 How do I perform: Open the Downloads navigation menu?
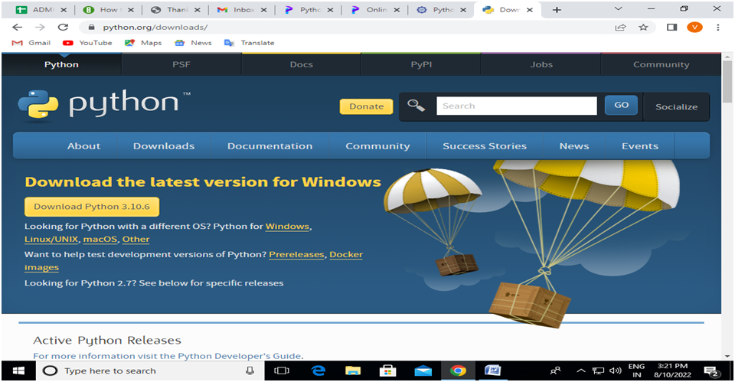click(x=164, y=146)
